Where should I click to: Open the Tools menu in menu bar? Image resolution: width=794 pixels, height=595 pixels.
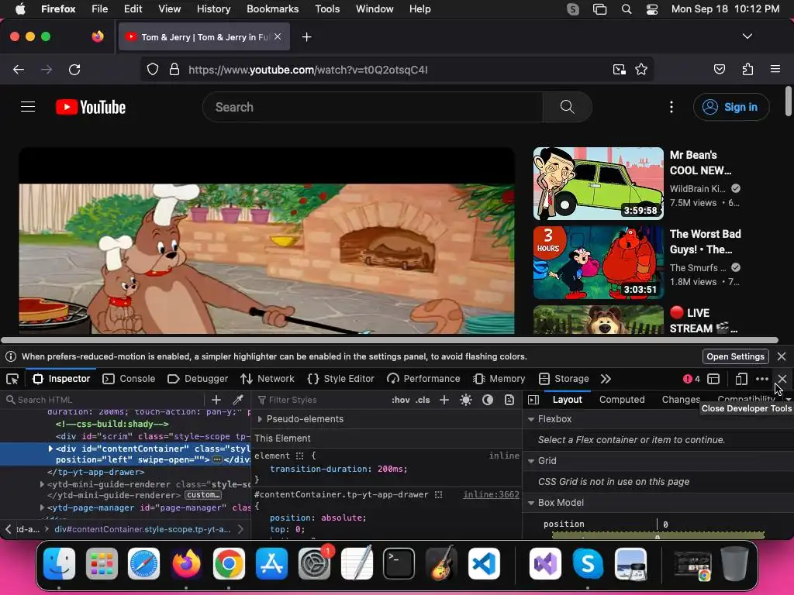coord(327,9)
